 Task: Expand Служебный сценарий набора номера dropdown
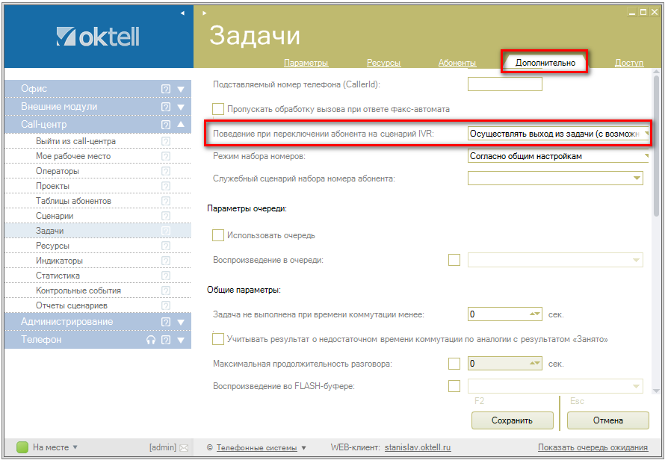(637, 178)
